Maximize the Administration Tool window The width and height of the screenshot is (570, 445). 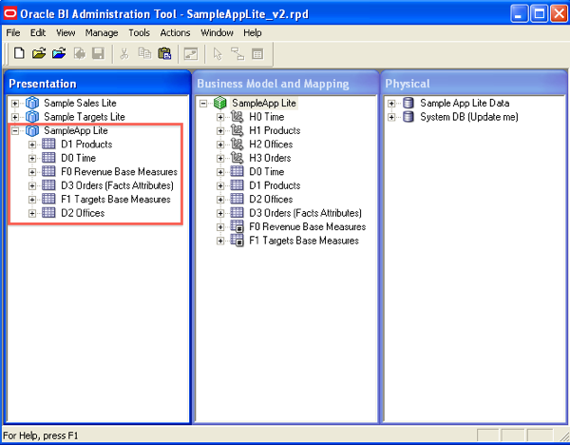pos(539,14)
